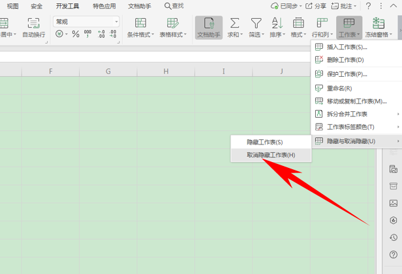Select column J header
Viewport: 402px width, 274px height.
[281, 71]
